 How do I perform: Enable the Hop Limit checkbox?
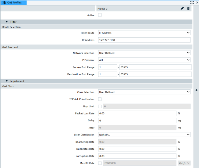tap(100, 106)
